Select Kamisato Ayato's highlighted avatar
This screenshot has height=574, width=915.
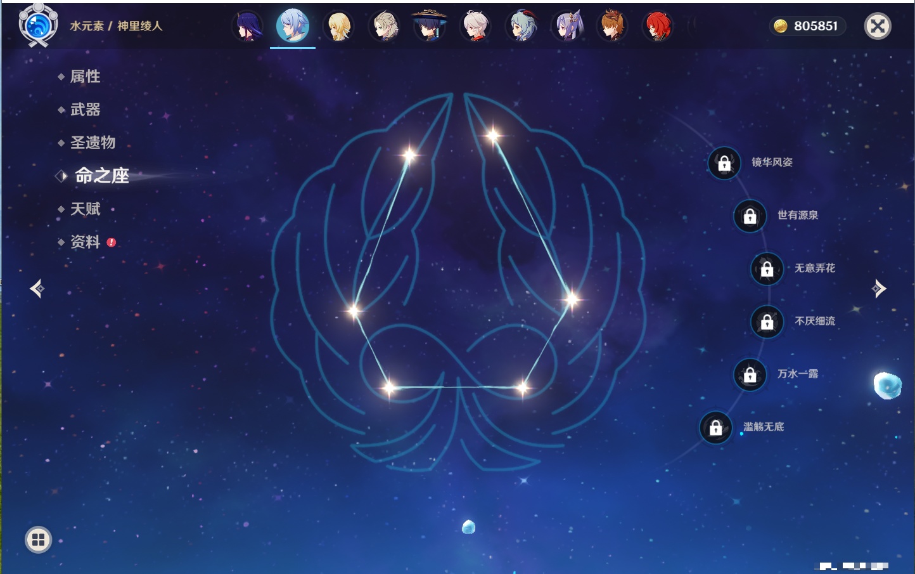click(293, 26)
